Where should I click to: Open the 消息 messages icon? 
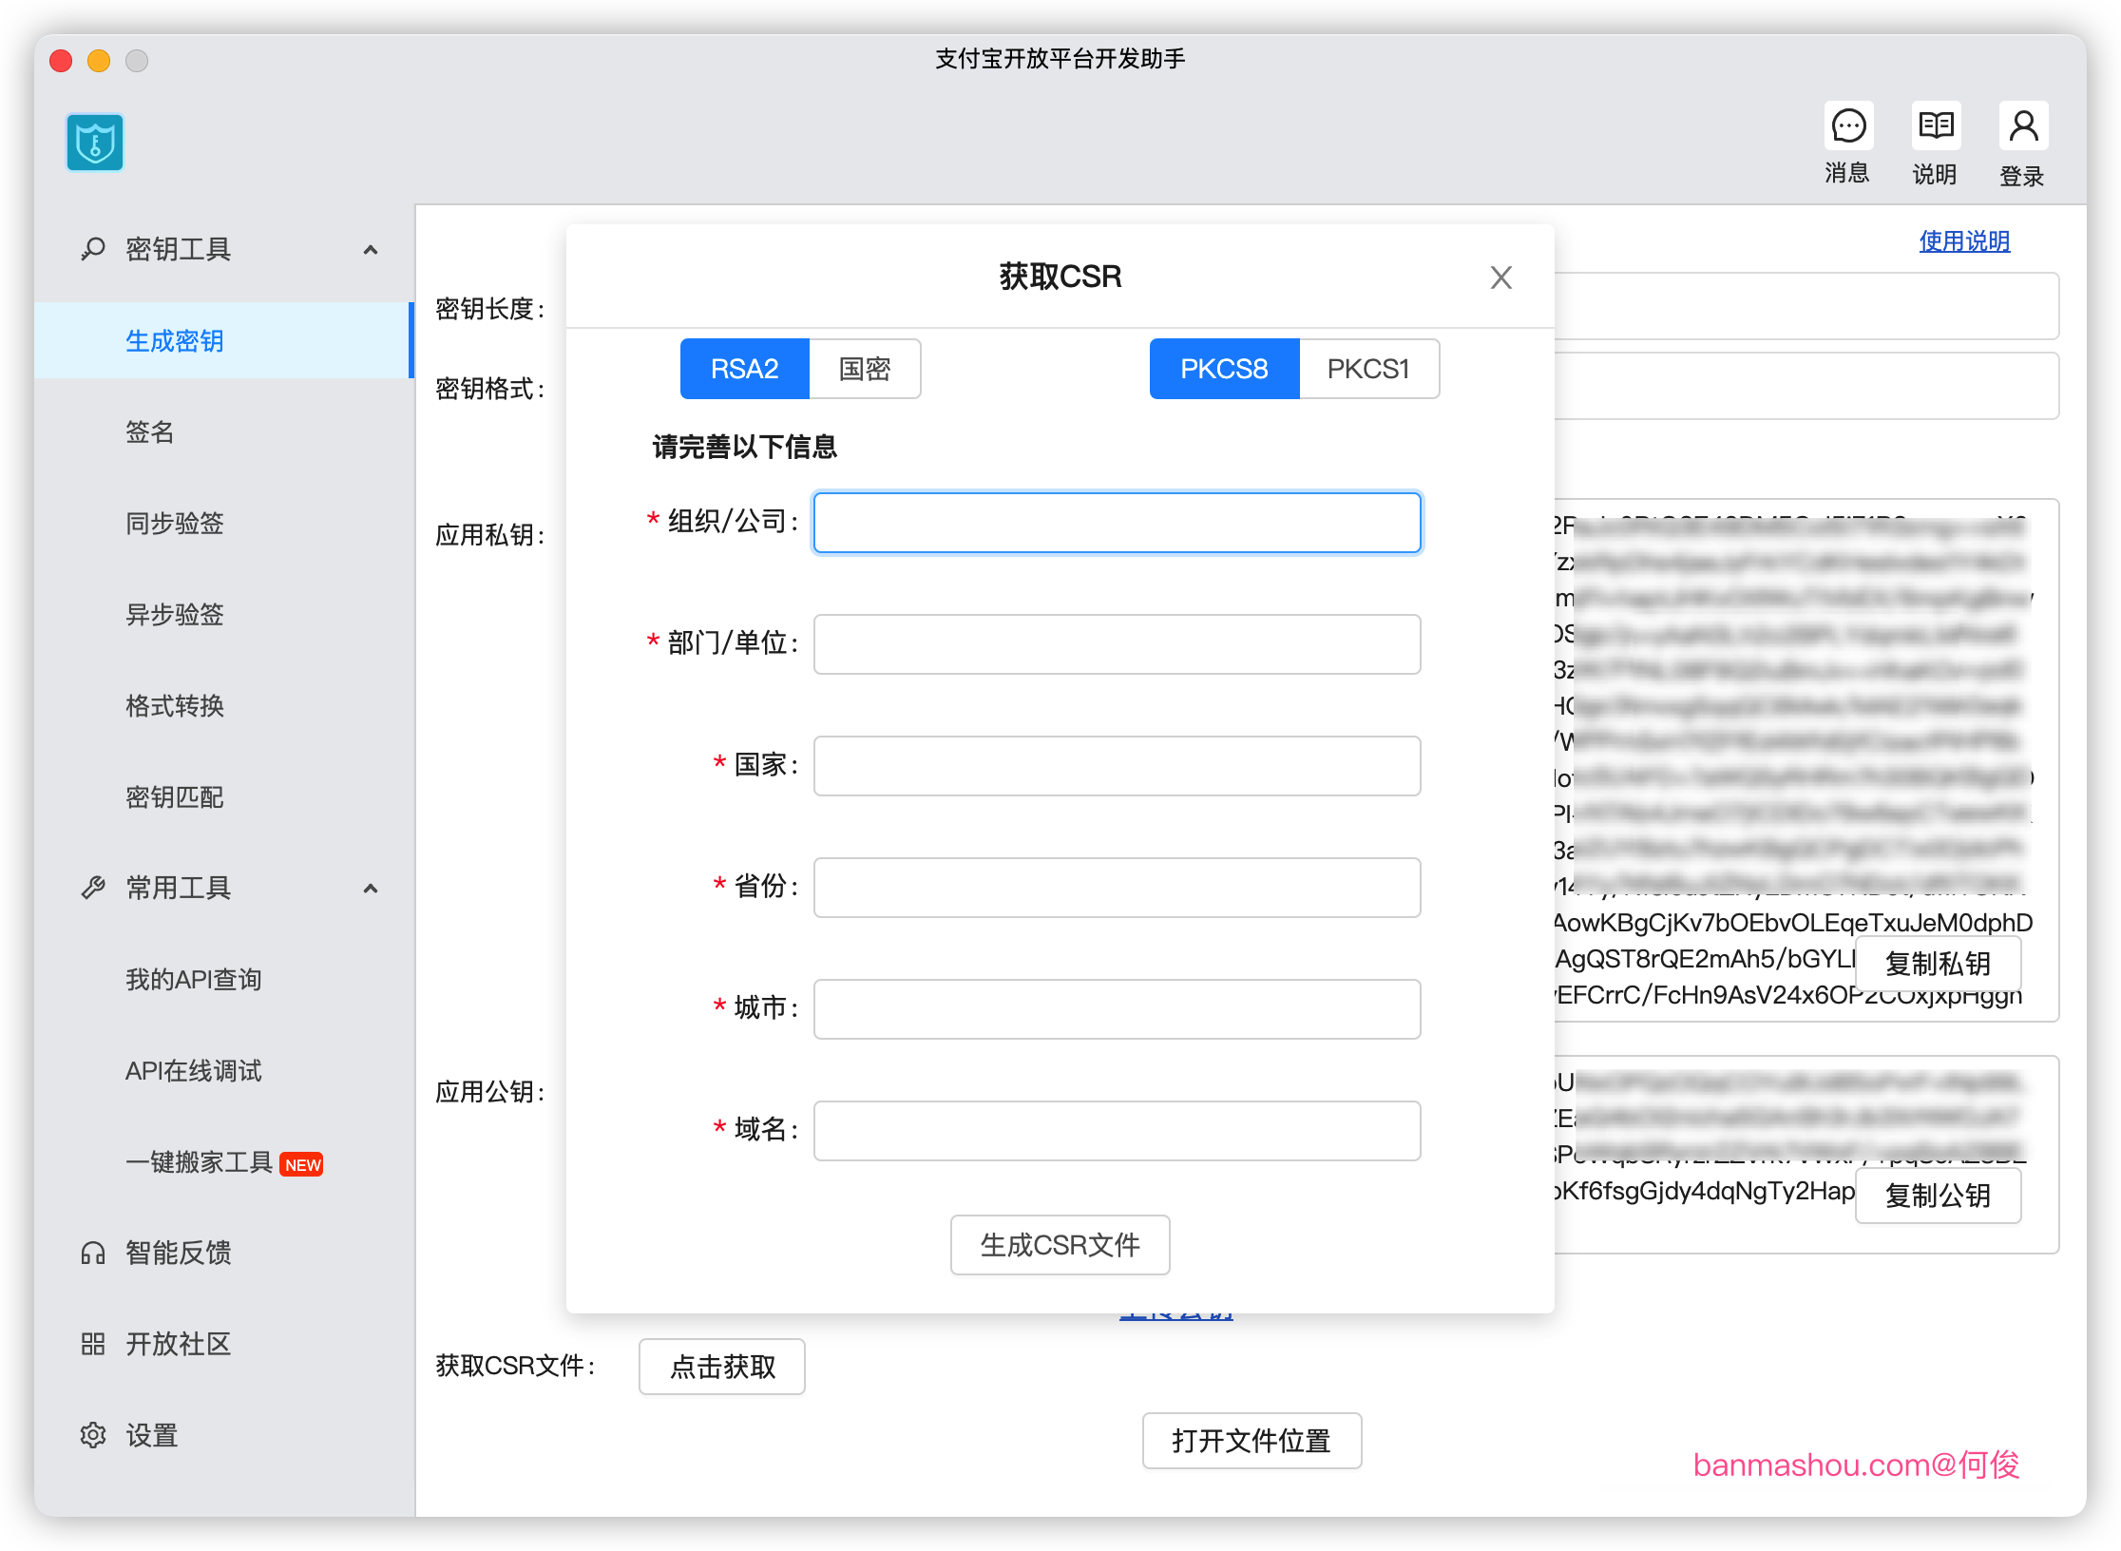click(x=1848, y=125)
